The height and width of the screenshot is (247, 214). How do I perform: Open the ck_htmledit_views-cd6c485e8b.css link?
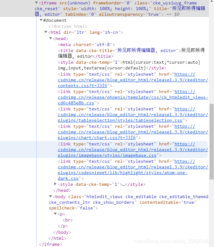tap(133, 97)
